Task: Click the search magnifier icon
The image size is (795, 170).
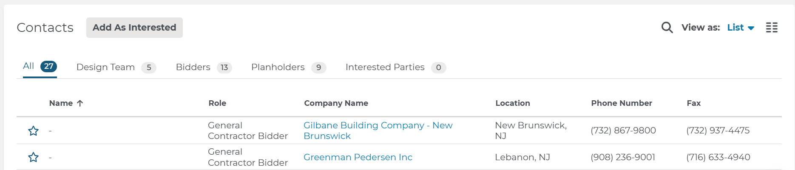Action: pyautogui.click(x=667, y=28)
